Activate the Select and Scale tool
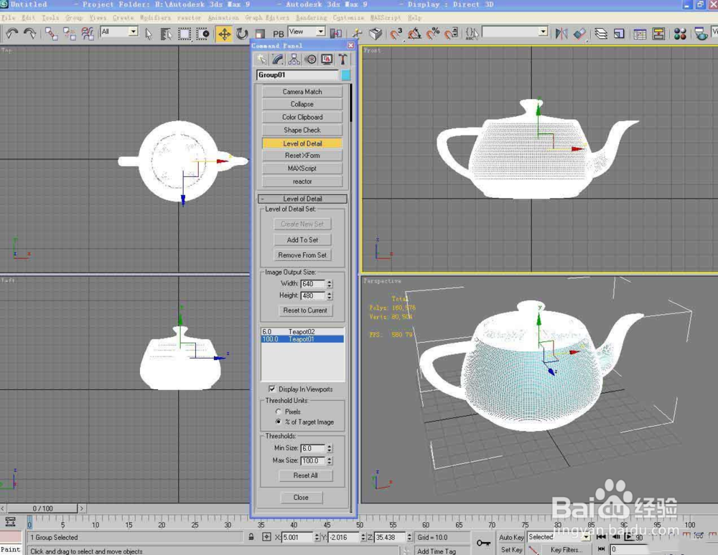 pyautogui.click(x=260, y=34)
